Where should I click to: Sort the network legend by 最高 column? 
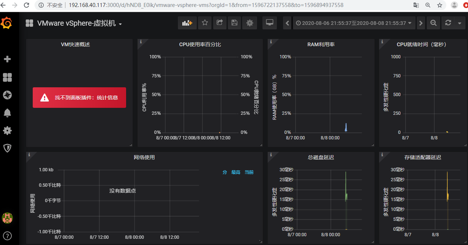[x=236, y=172]
